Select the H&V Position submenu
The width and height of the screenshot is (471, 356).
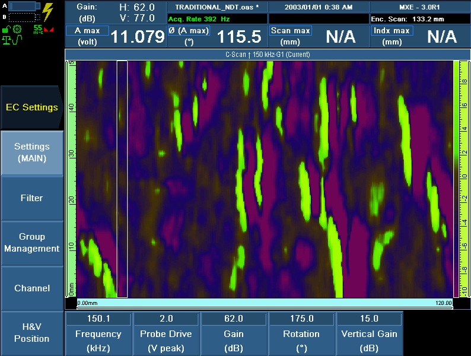coord(31,333)
